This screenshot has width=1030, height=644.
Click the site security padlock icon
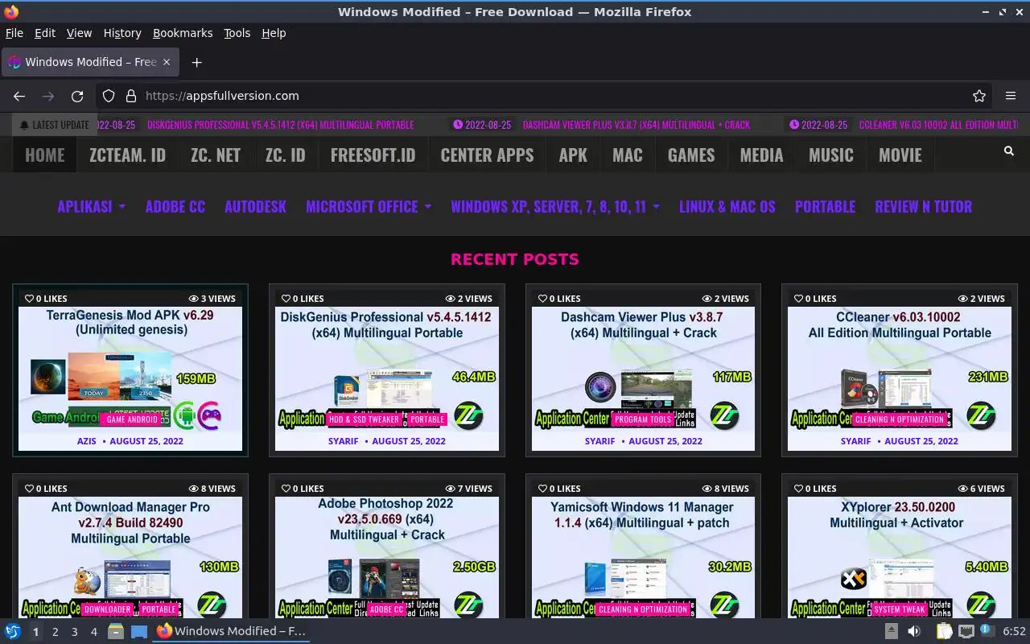coord(131,96)
